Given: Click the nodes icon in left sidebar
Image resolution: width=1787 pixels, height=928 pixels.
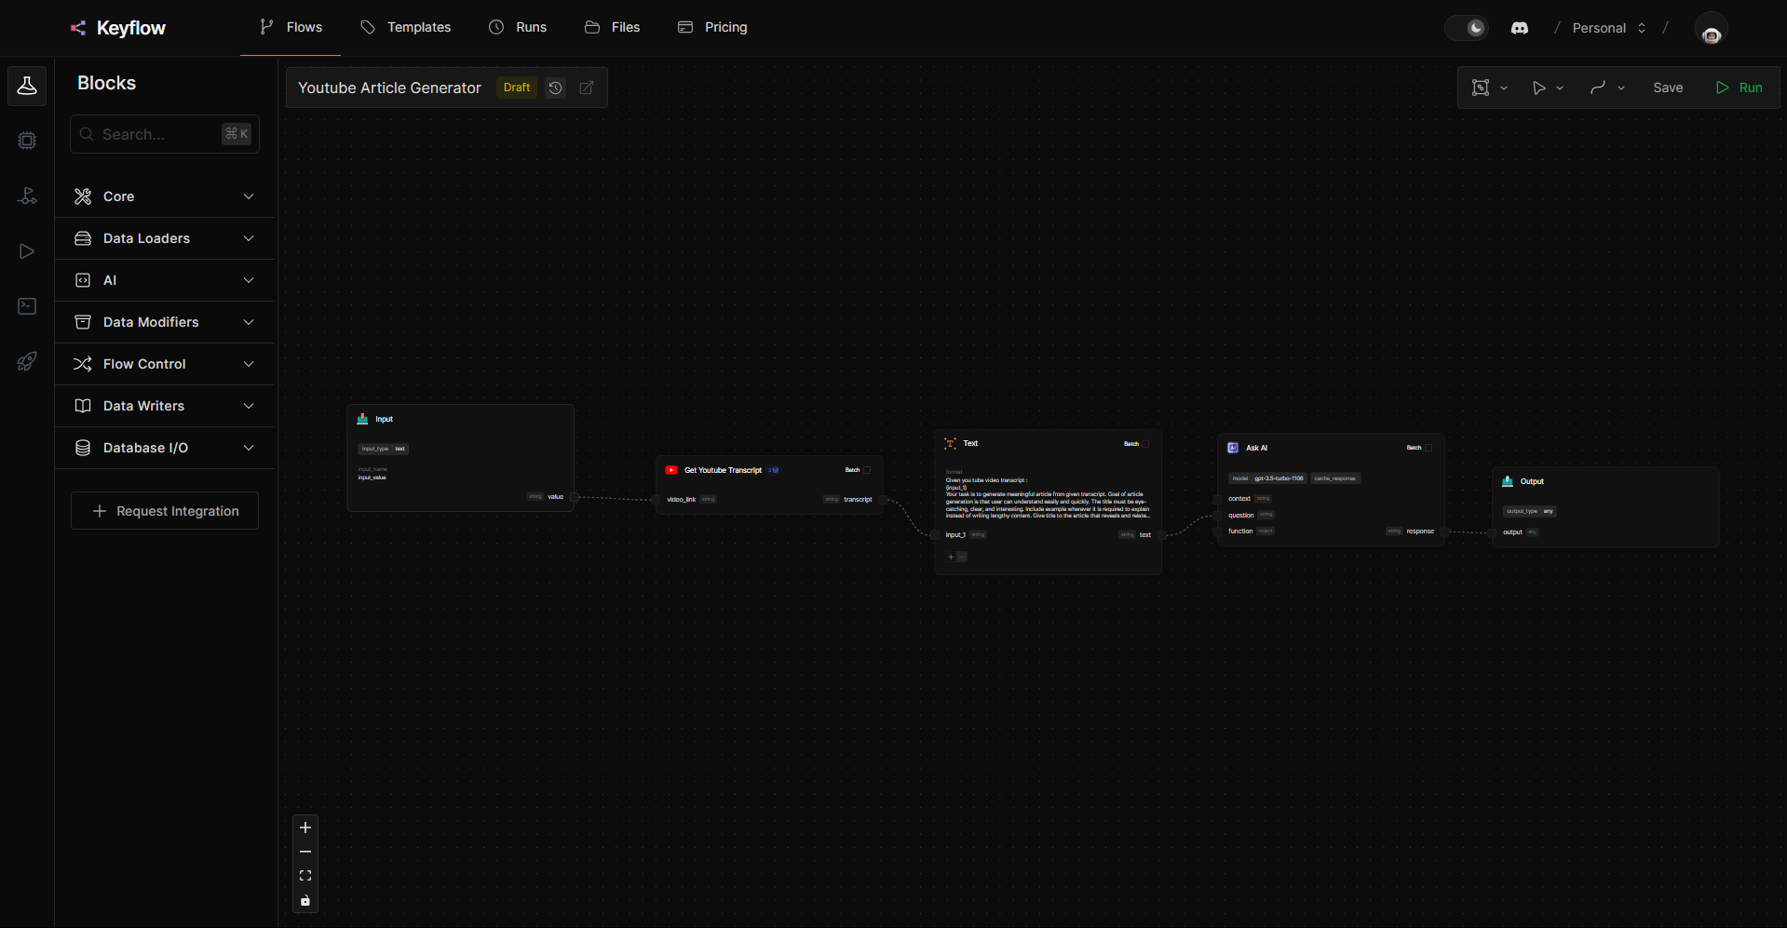Looking at the screenshot, I should [27, 195].
